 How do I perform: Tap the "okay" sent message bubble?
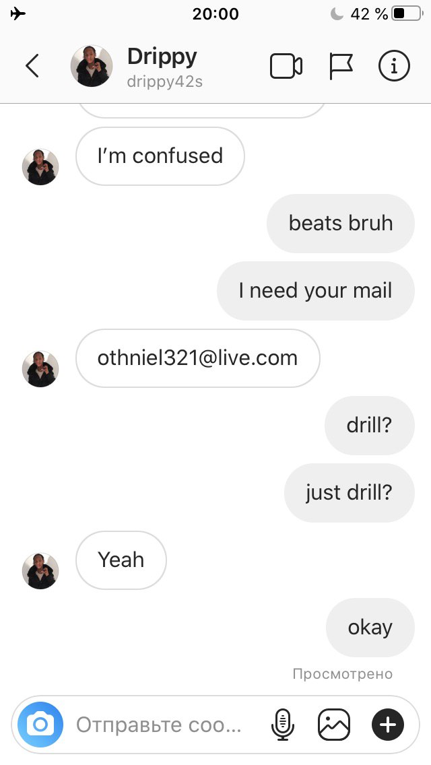coord(370,628)
